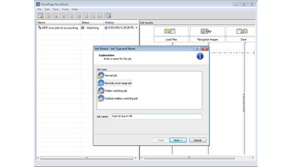Viewport: 292px width, 167px height.
Task: Click the OmniPage DocuDirect title bar app icon
Action: tap(38, 4)
